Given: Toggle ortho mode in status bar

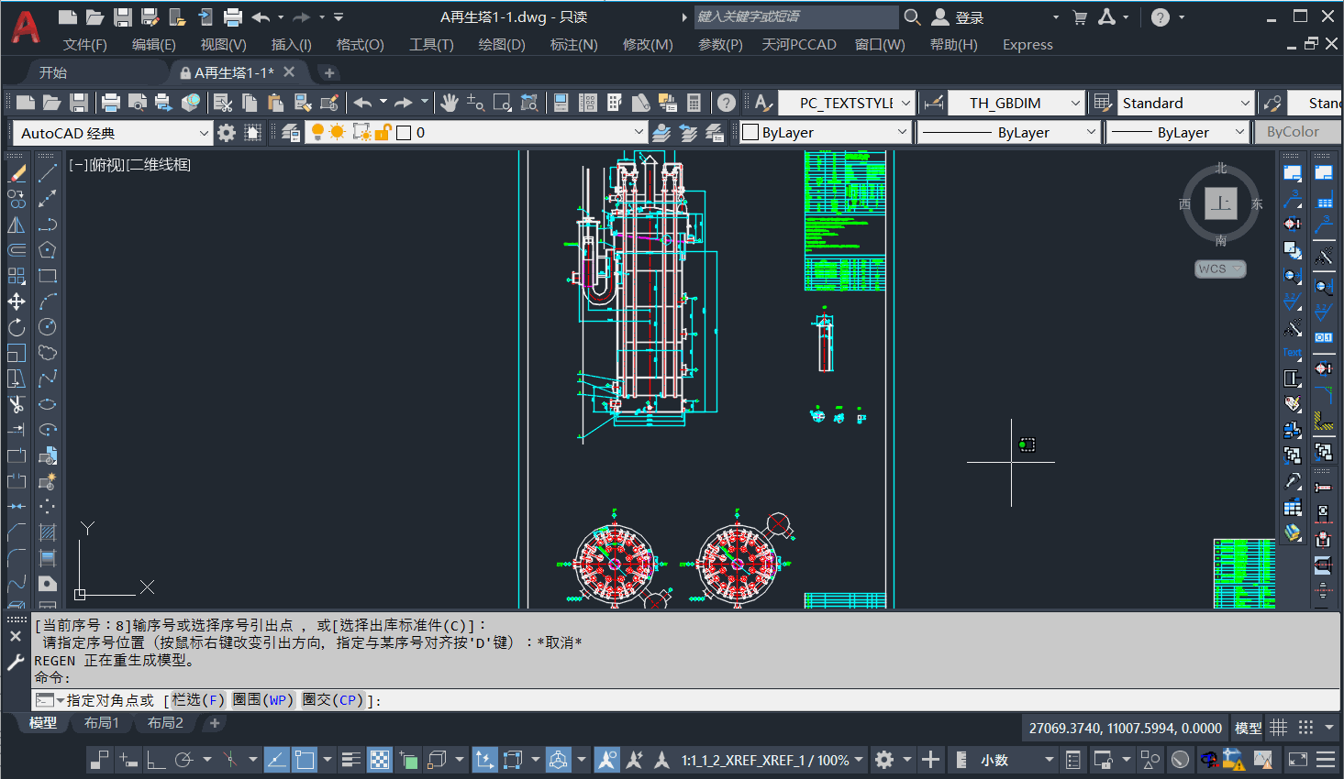Looking at the screenshot, I should 156,760.
